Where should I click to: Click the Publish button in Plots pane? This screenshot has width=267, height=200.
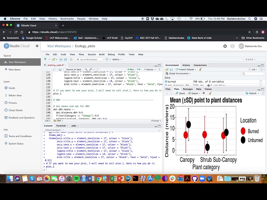click(x=252, y=93)
